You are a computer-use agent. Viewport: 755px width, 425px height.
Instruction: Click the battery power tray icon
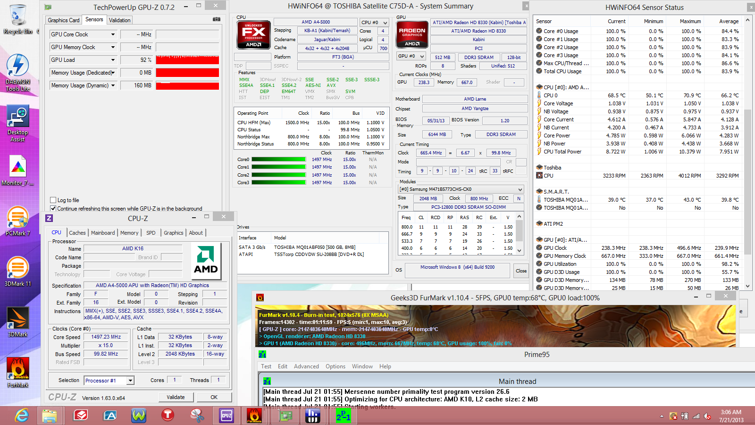pyautogui.click(x=685, y=416)
